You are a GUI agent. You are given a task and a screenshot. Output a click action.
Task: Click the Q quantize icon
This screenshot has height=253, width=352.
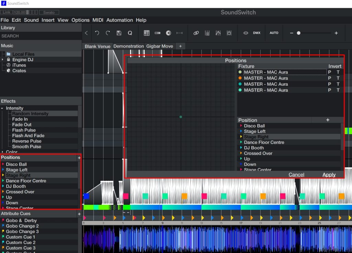pos(130,33)
